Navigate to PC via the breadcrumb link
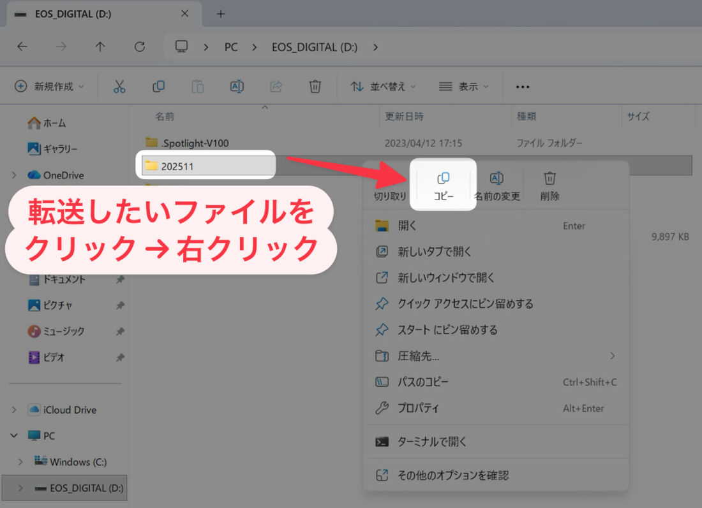This screenshot has width=702, height=508. point(231,47)
